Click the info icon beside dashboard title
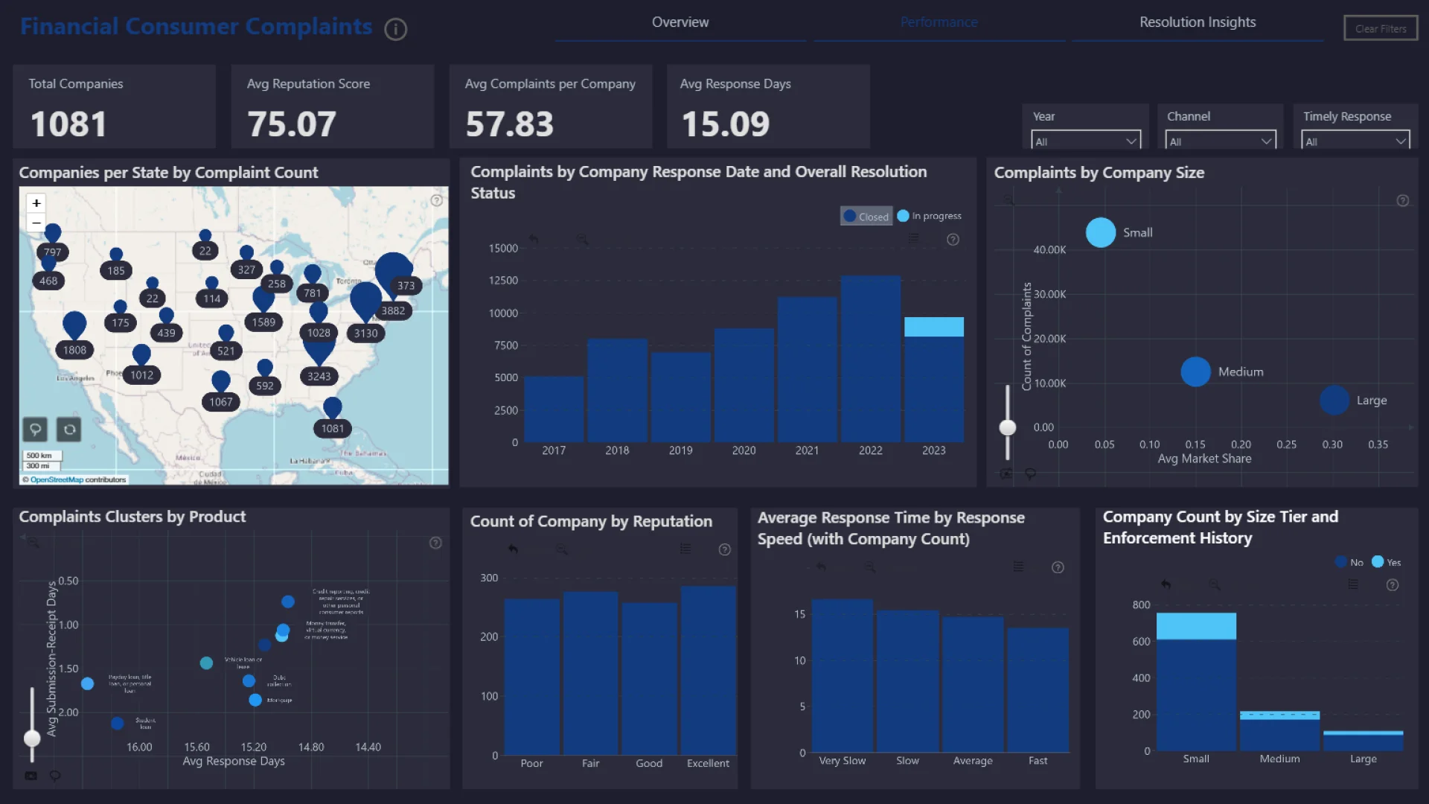The width and height of the screenshot is (1429, 804). [395, 29]
